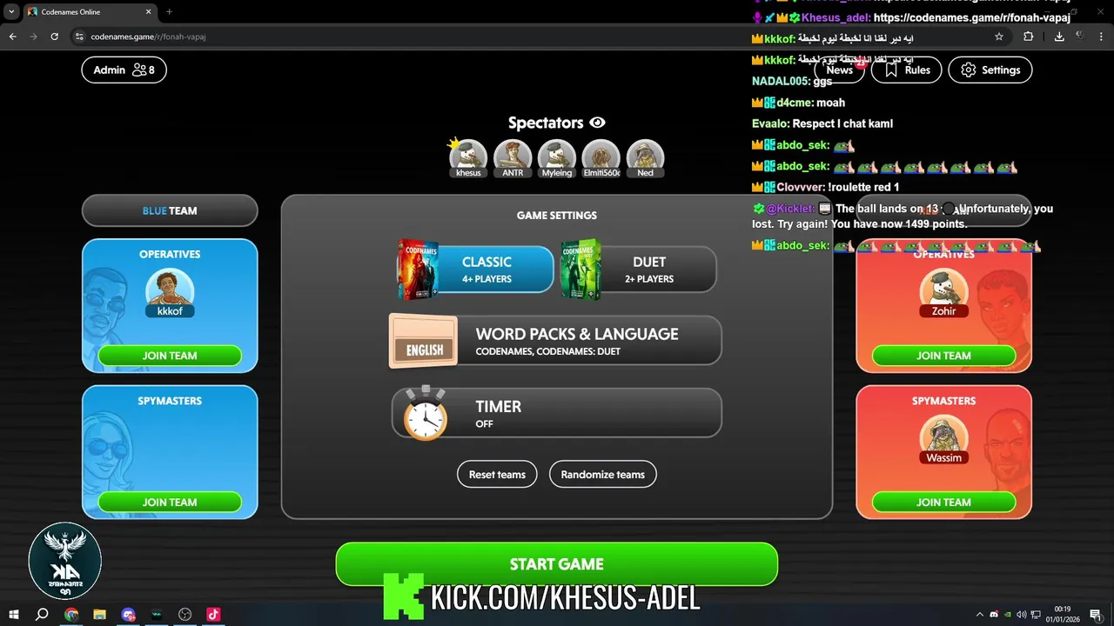This screenshot has height=626, width=1114.
Task: Open browser extensions puzzle icon
Action: pos(1029,37)
